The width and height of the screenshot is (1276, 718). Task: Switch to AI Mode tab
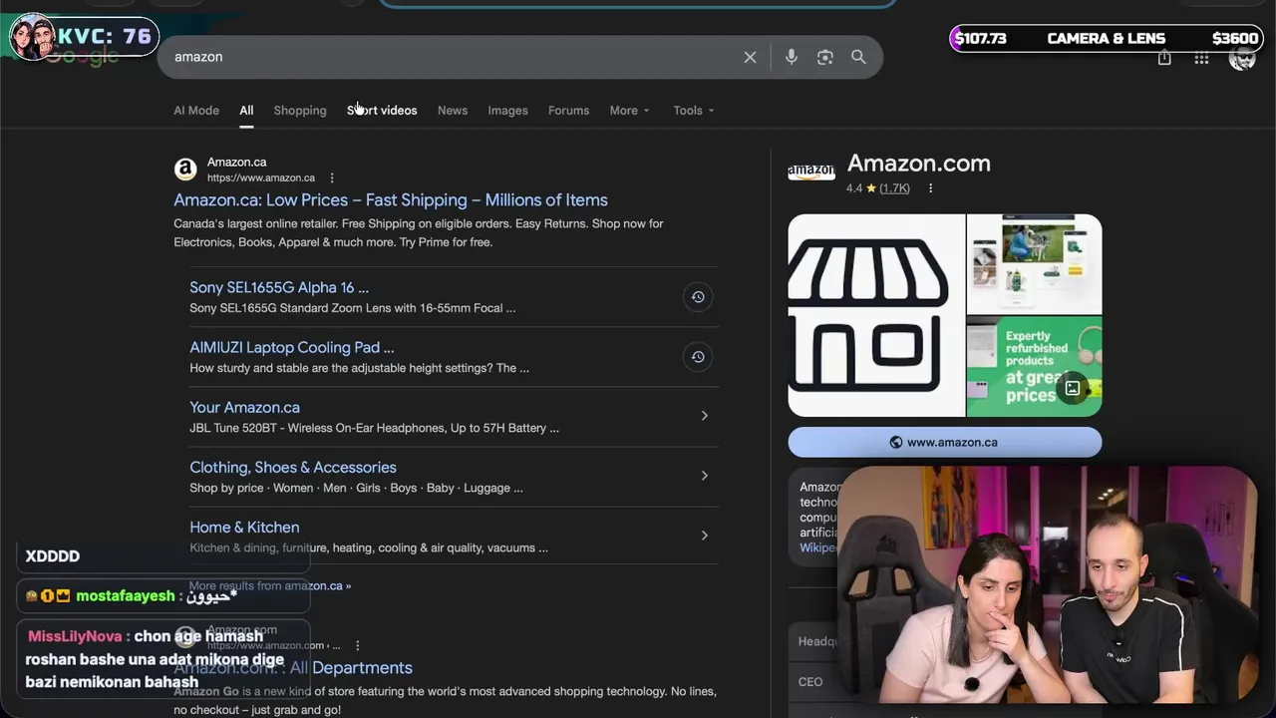[196, 111]
